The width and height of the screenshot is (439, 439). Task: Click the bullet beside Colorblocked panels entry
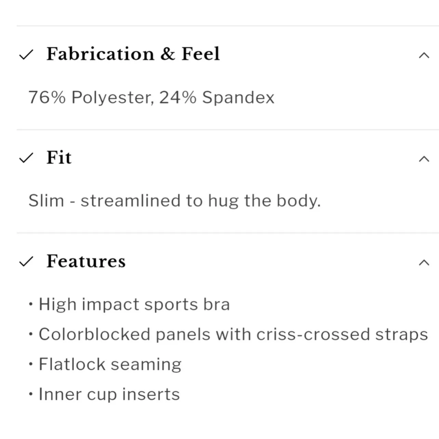point(31,334)
